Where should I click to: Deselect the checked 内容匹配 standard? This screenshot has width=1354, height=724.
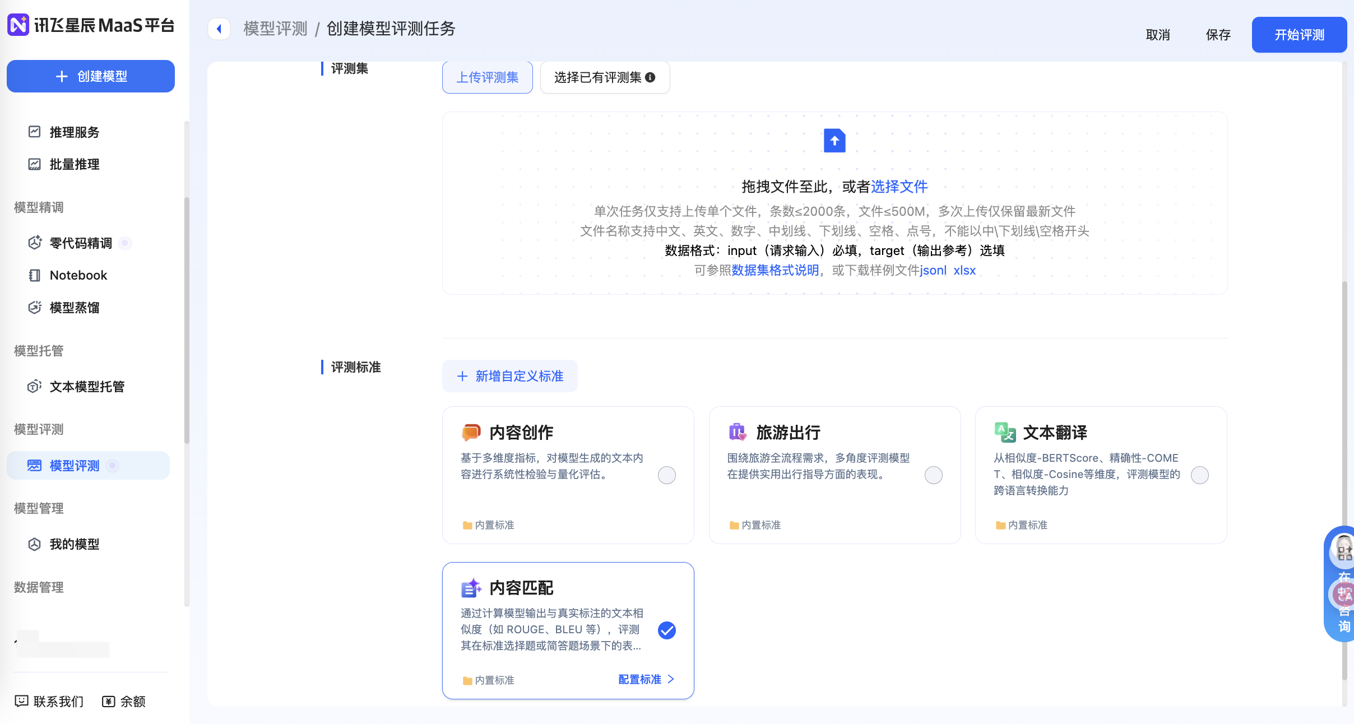[666, 630]
